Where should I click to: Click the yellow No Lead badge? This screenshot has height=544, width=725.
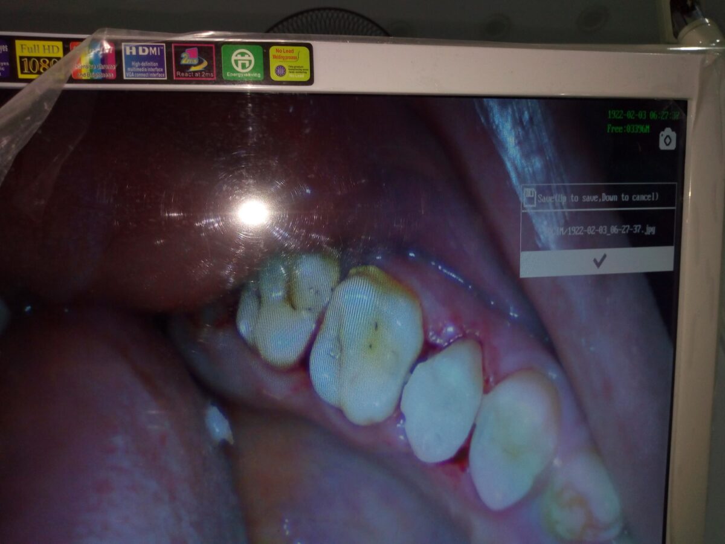pyautogui.click(x=289, y=63)
